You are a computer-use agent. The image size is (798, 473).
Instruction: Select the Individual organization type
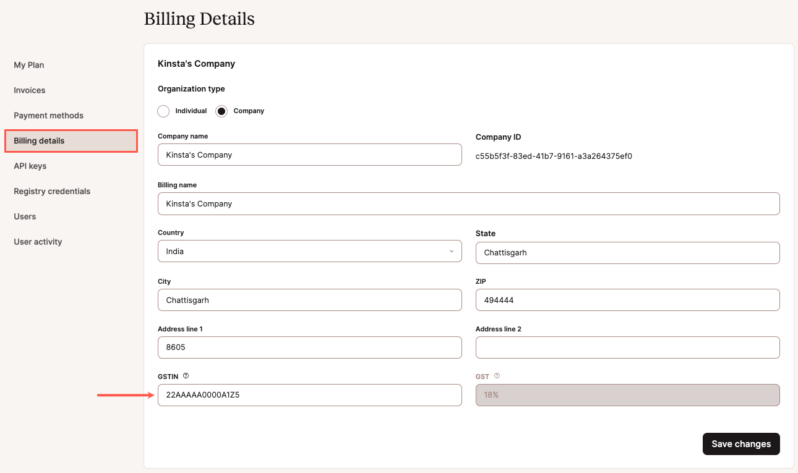coord(164,111)
